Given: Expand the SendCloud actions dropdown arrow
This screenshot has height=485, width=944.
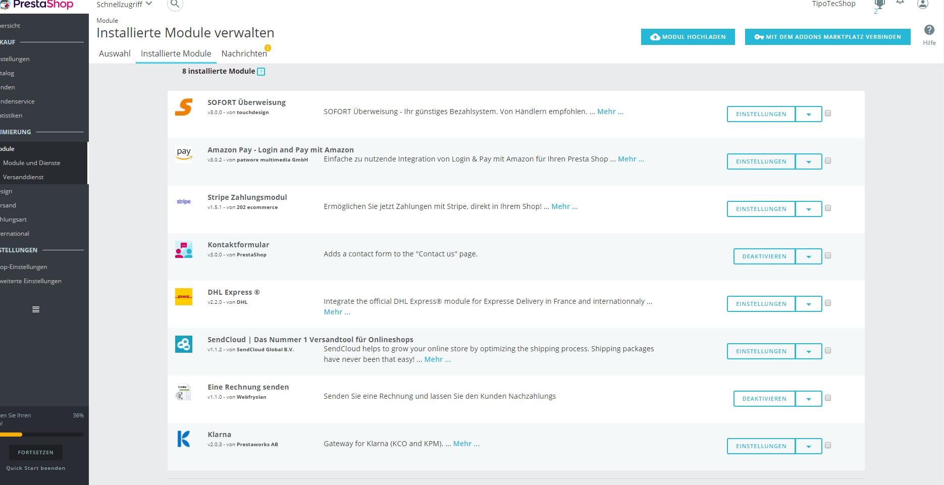Looking at the screenshot, I should 809,351.
